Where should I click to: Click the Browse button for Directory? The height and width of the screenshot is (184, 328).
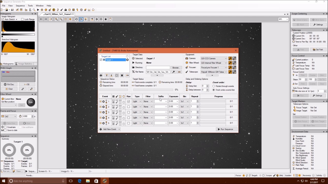pyautogui.click(x=176, y=68)
